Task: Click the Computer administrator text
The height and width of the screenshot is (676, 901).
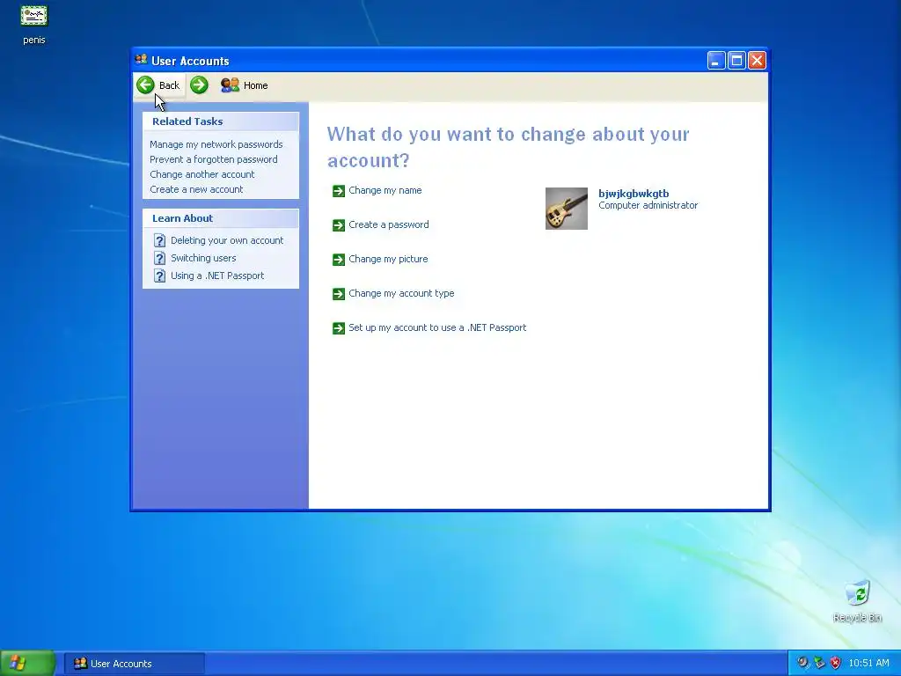Action: 648,205
